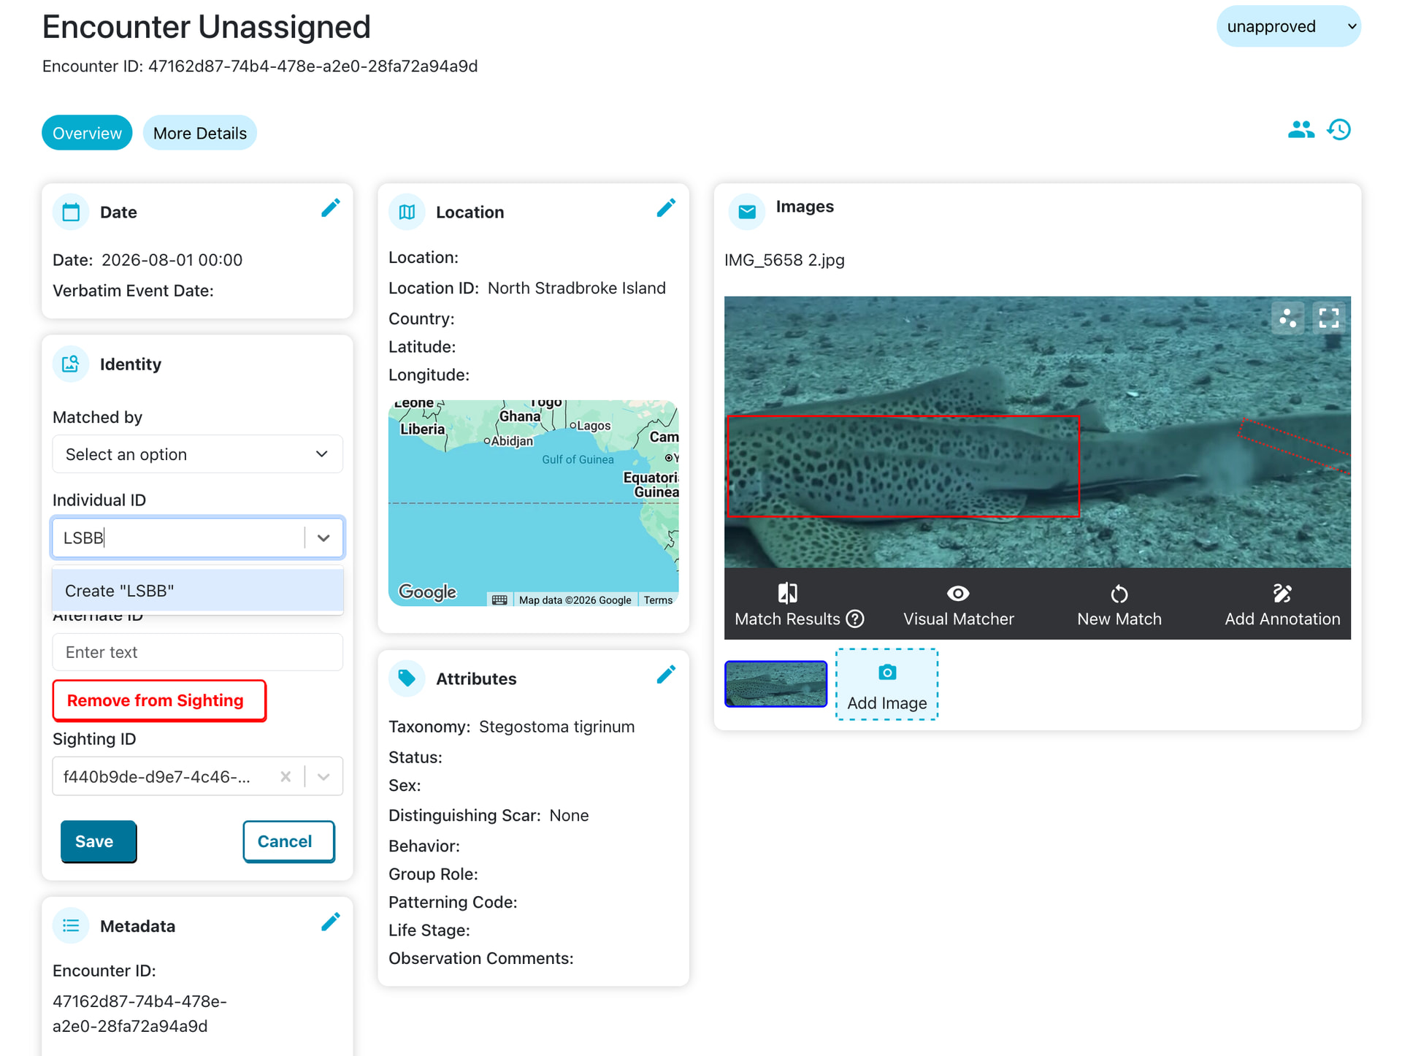The image size is (1402, 1056).
Task: Click the list icon in Metadata header
Action: point(71,926)
